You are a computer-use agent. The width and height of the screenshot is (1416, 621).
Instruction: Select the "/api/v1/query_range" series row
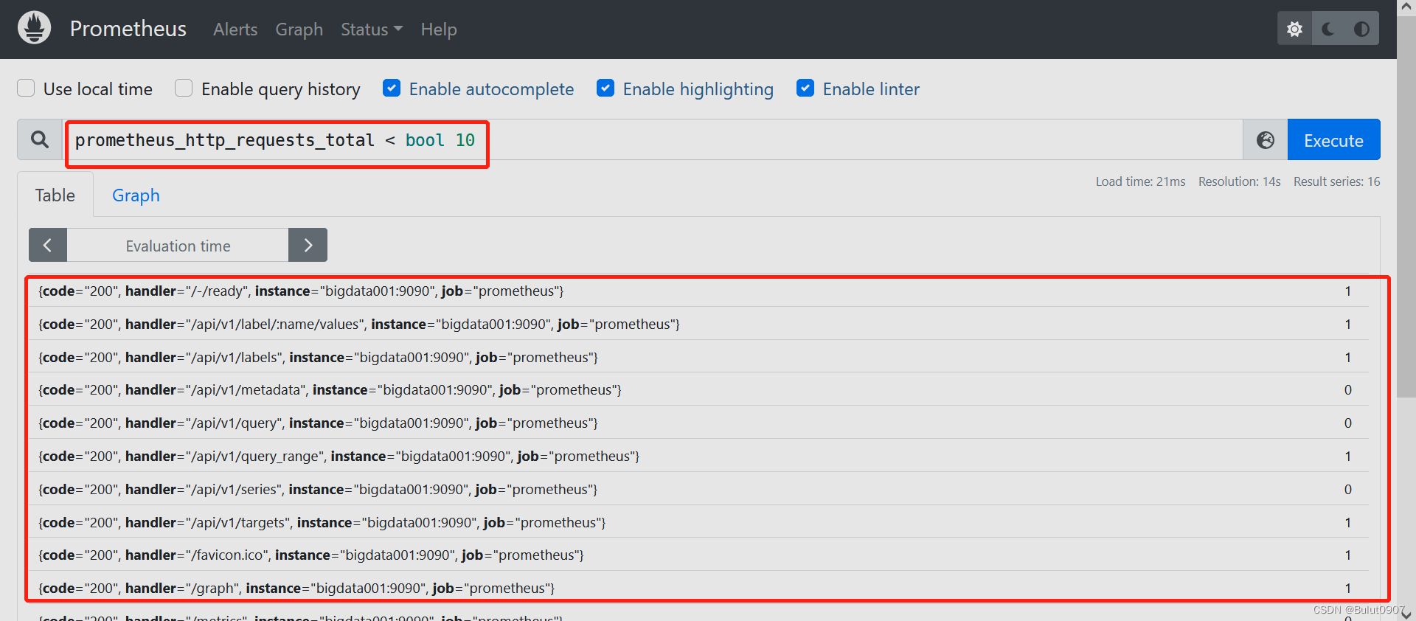[698, 457]
